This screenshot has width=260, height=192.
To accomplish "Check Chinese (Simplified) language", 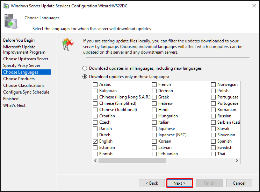I will click(95, 104).
